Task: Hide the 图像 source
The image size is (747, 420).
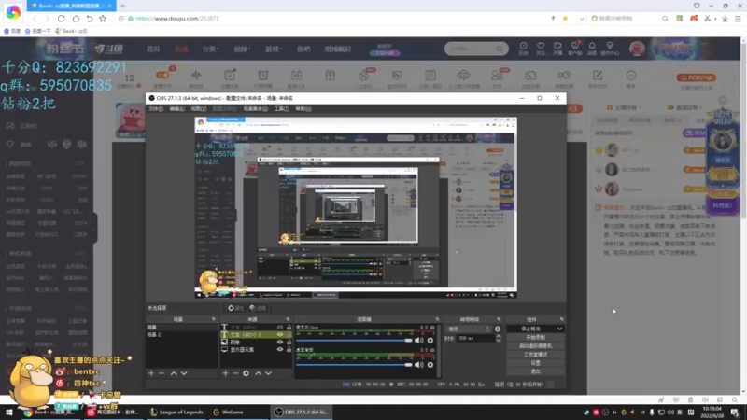Action: (279, 342)
